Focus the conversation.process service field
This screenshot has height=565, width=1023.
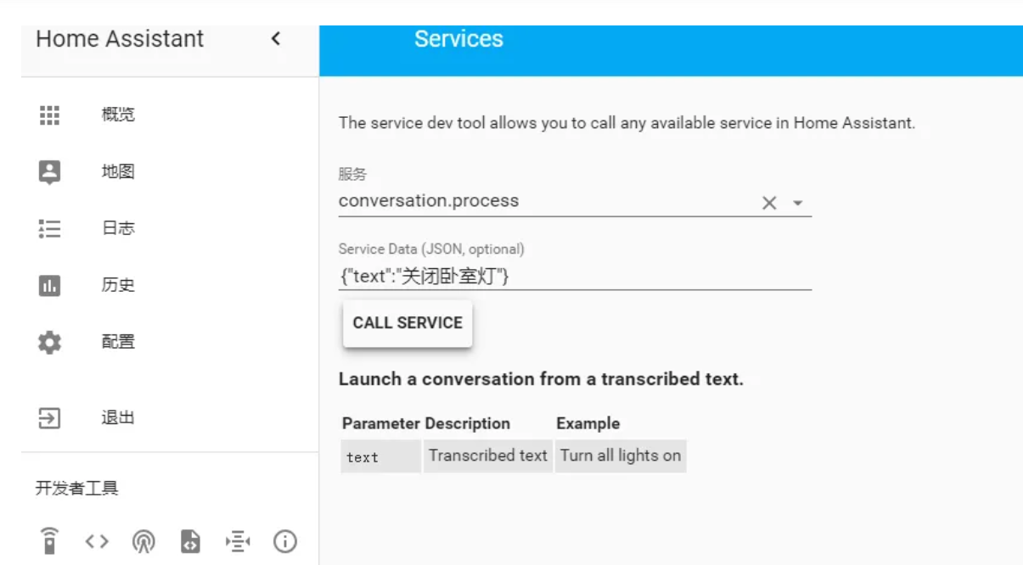point(543,202)
